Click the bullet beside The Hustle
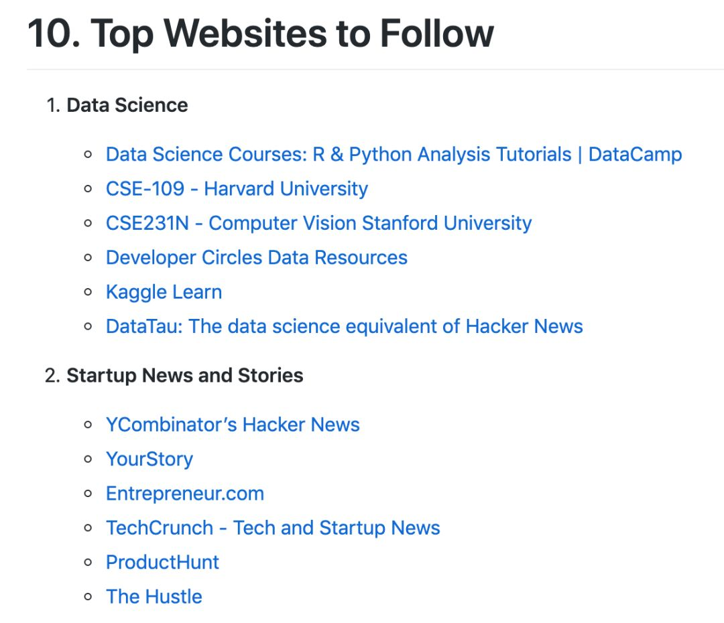724x623 pixels. pos(88,597)
